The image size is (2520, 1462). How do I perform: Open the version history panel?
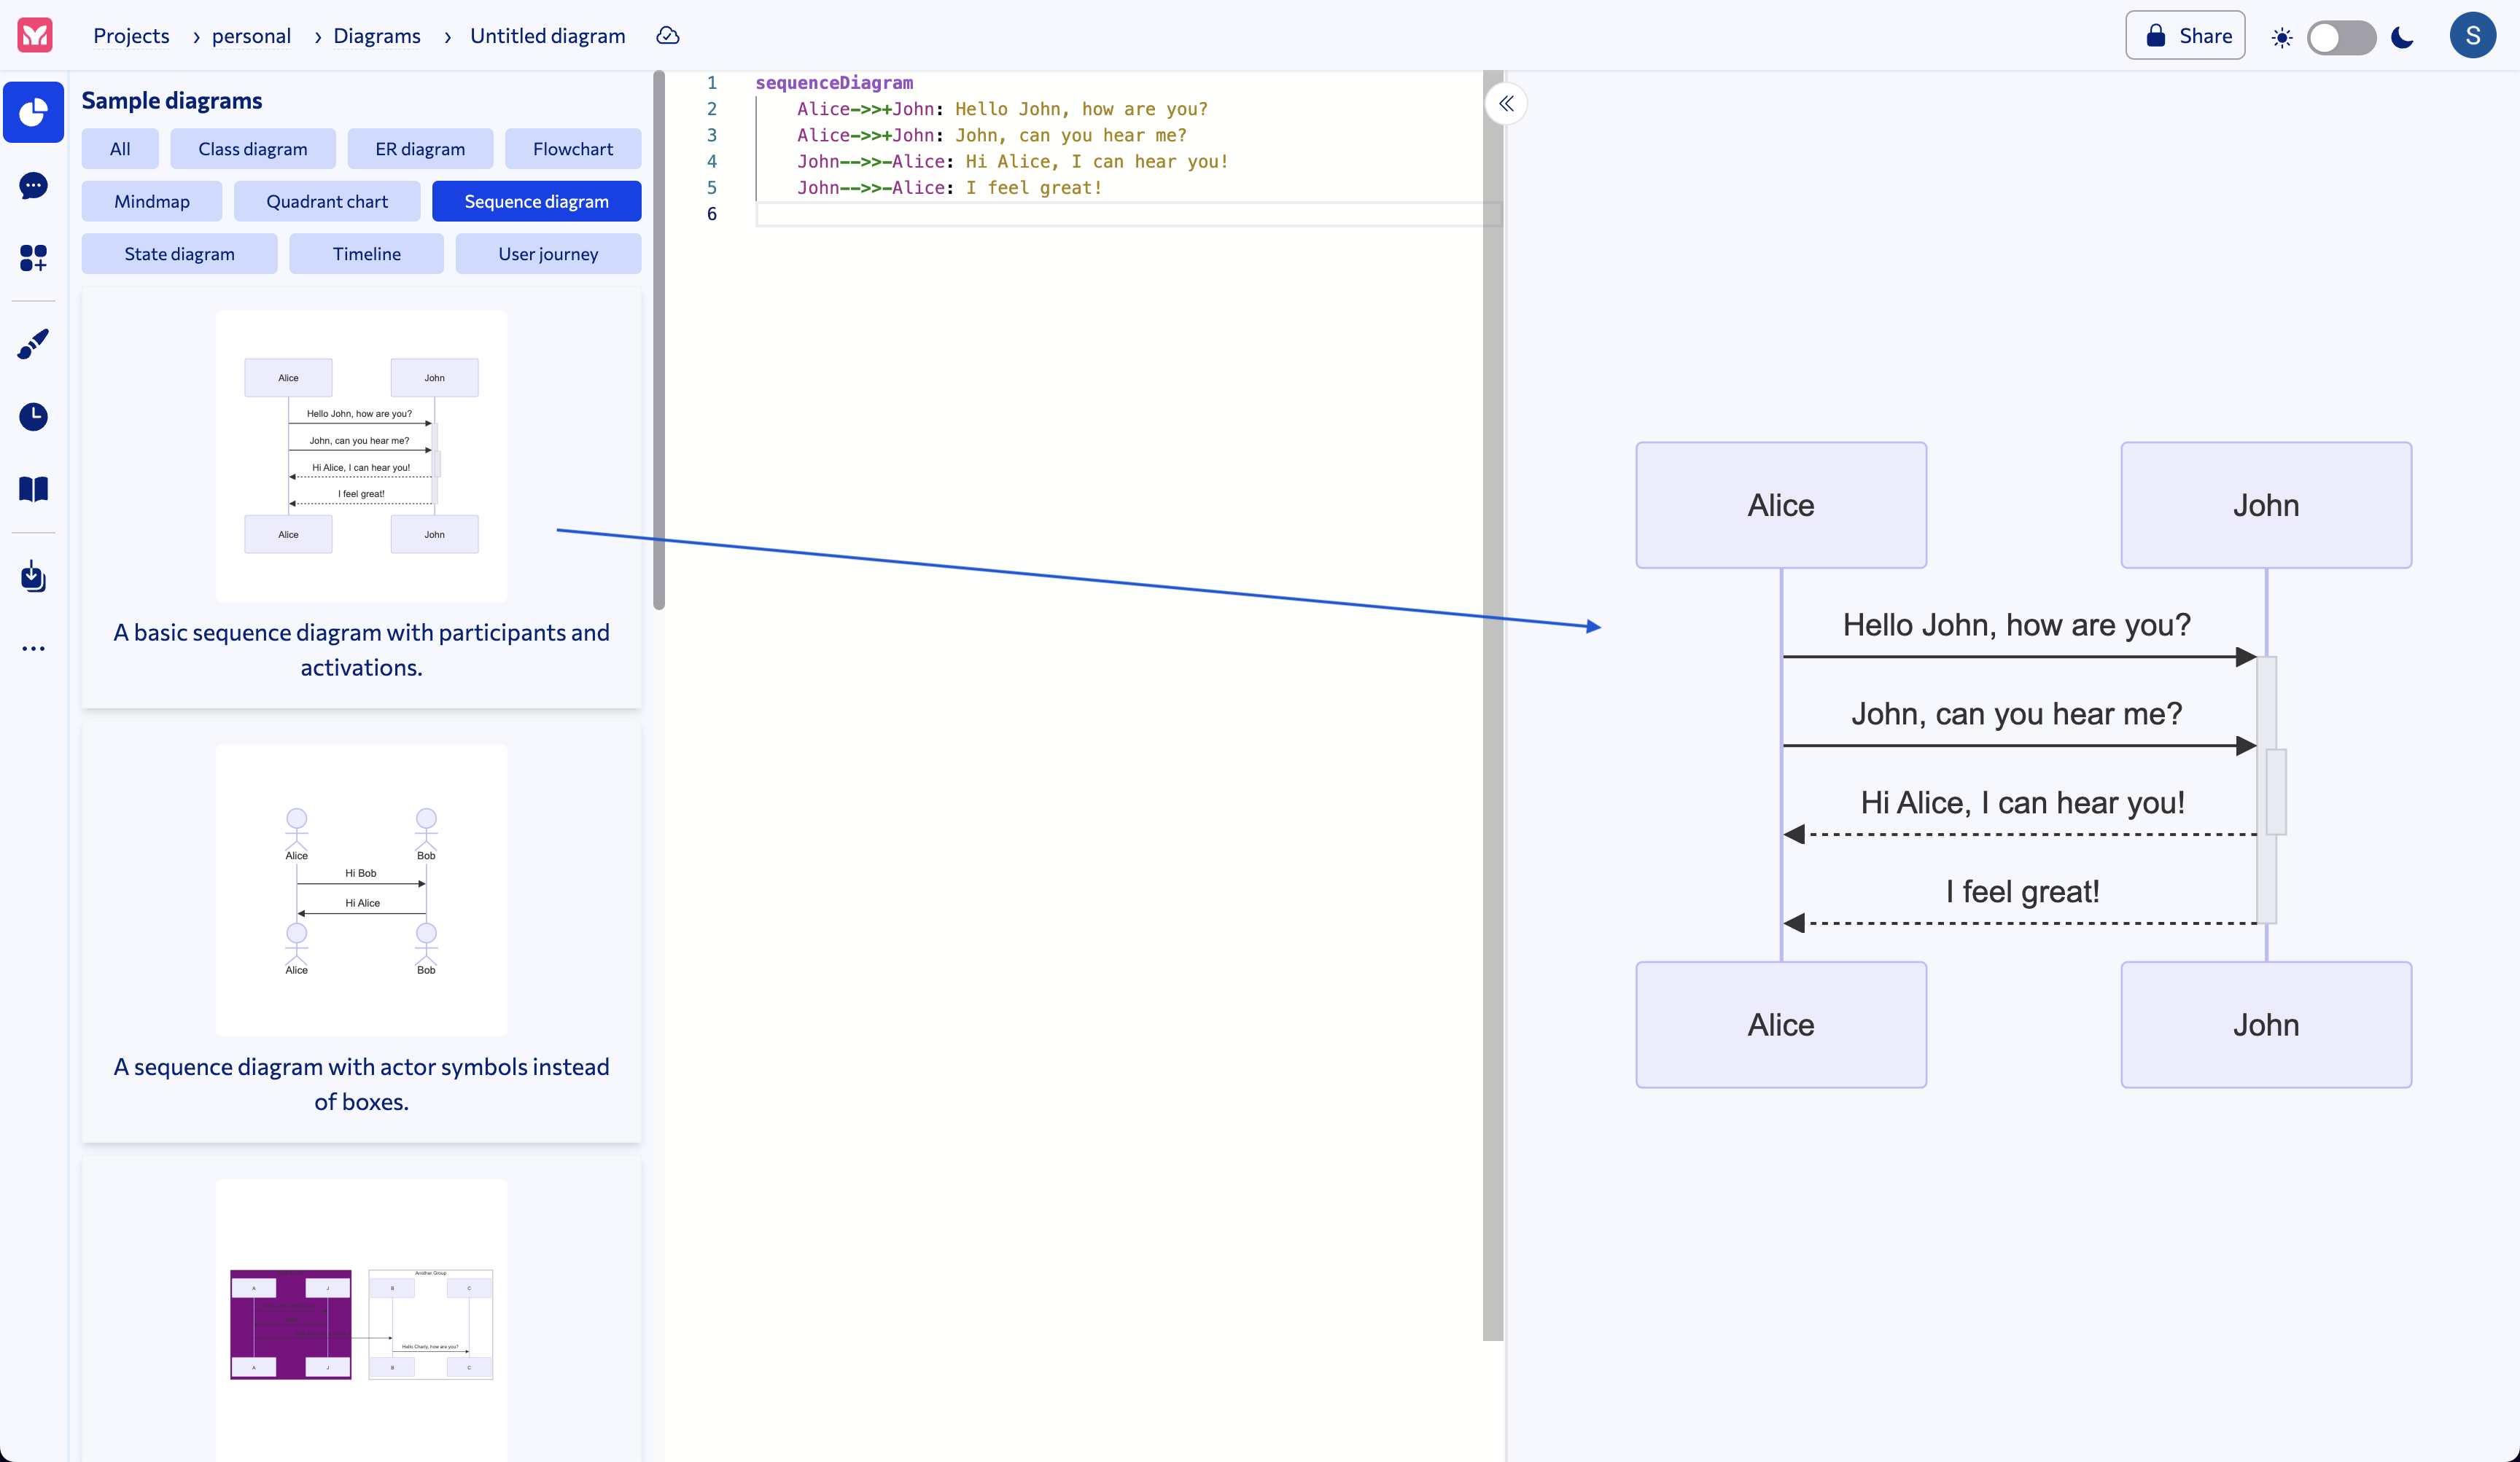pos(33,417)
